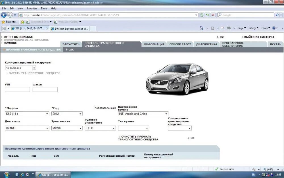Open the Год 2012 dropdown
Screen dimensions: 284x178
67,114
